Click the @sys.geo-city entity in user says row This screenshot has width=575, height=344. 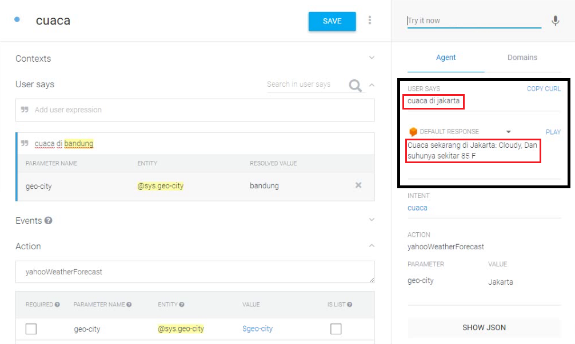pyautogui.click(x=160, y=186)
